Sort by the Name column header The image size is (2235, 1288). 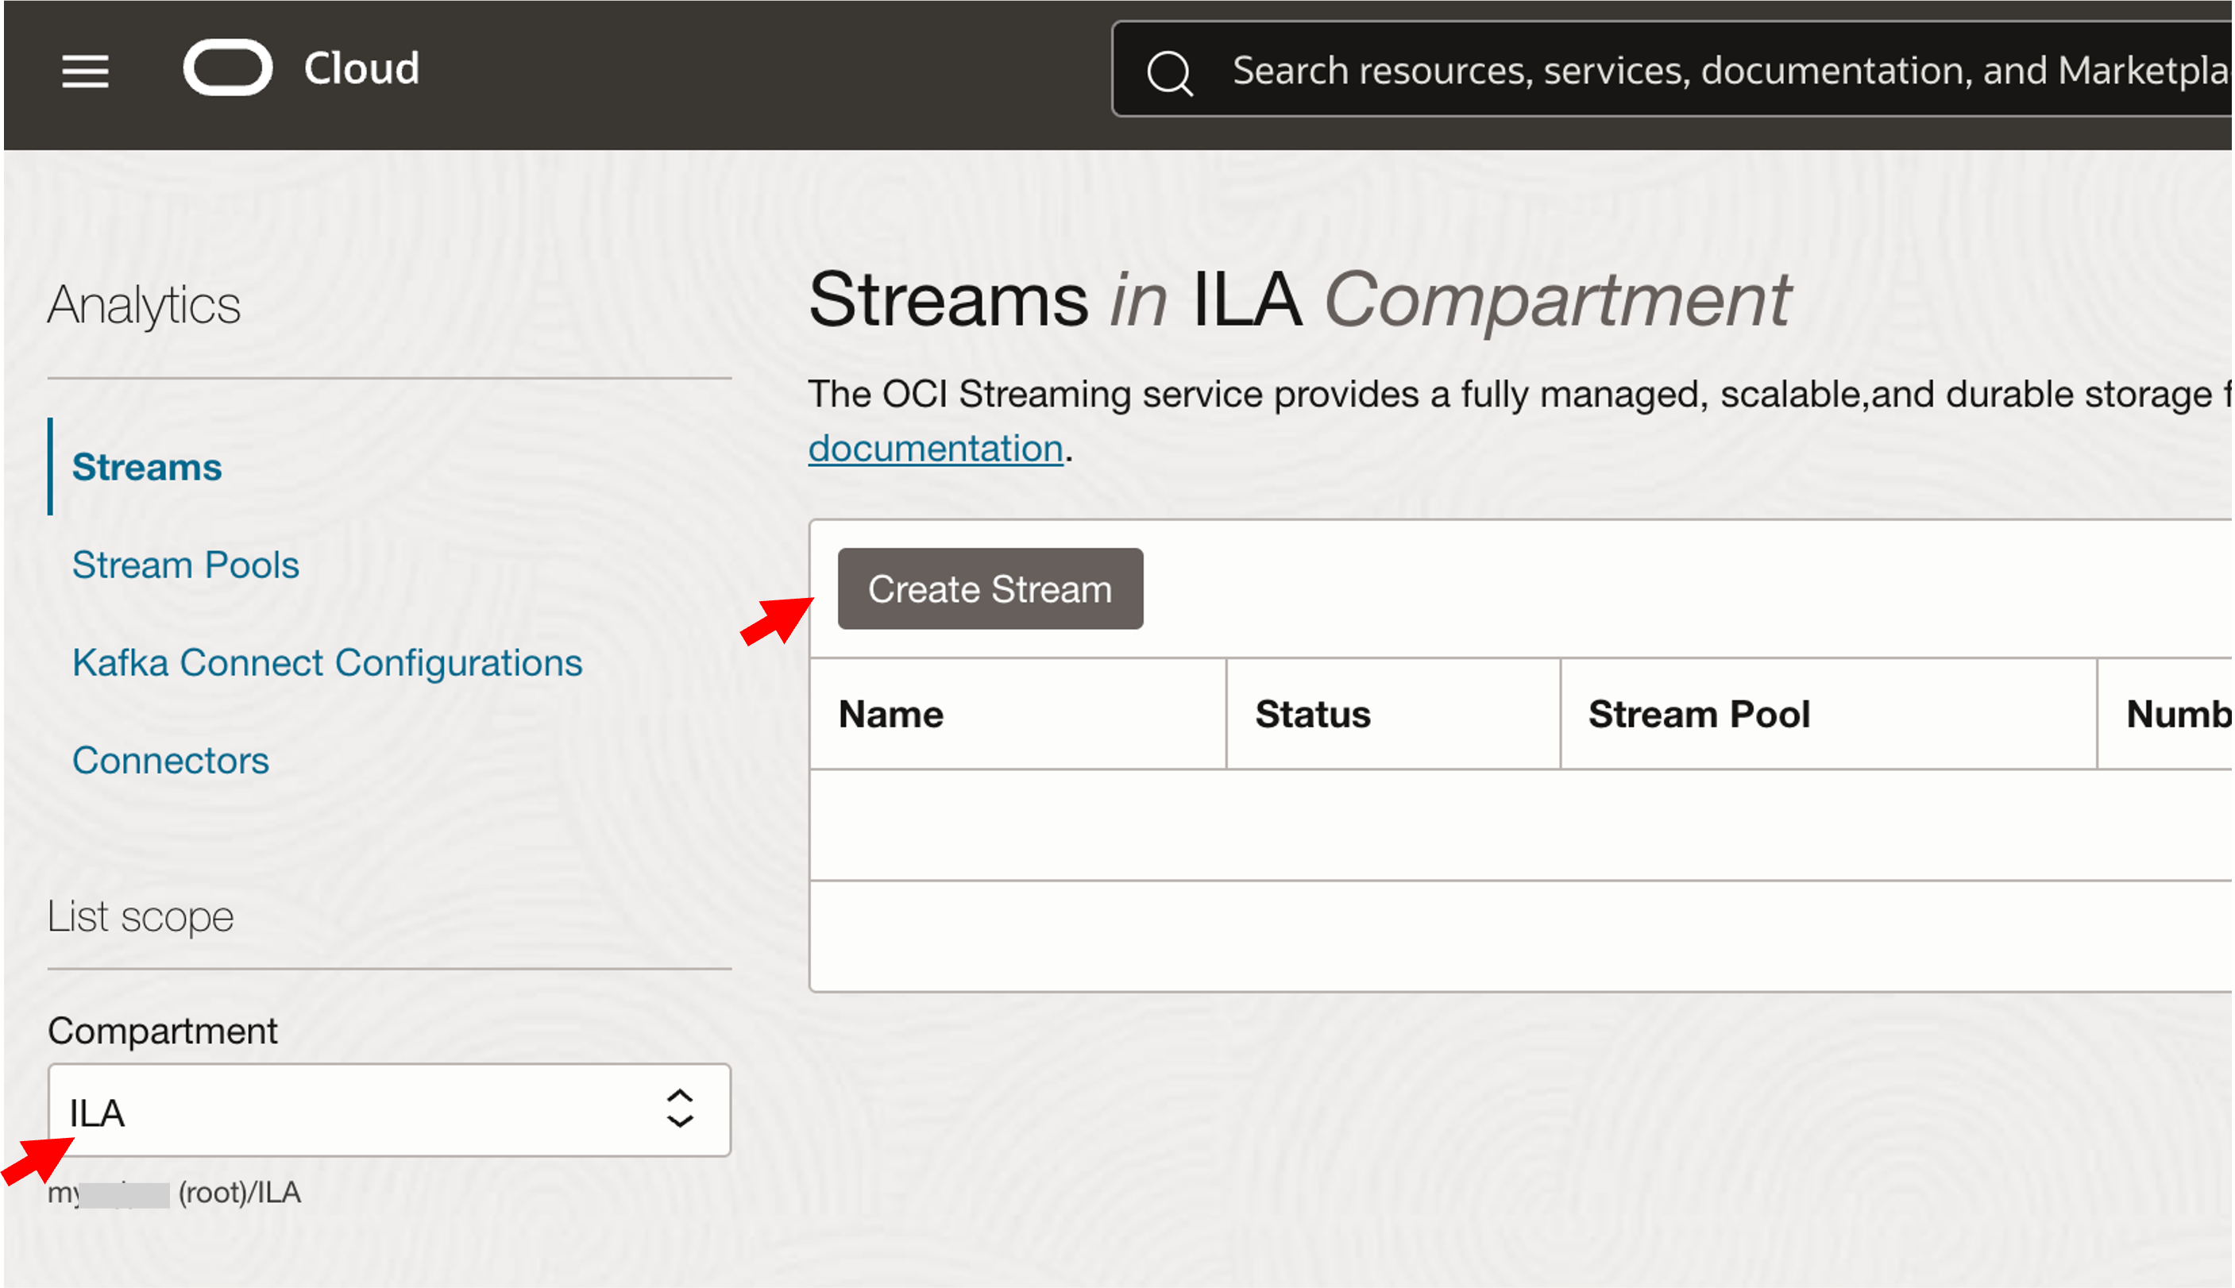click(891, 714)
